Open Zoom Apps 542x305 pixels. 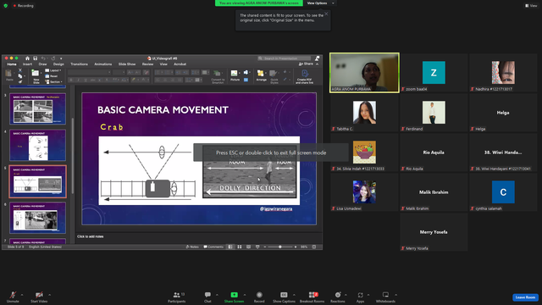point(360,297)
